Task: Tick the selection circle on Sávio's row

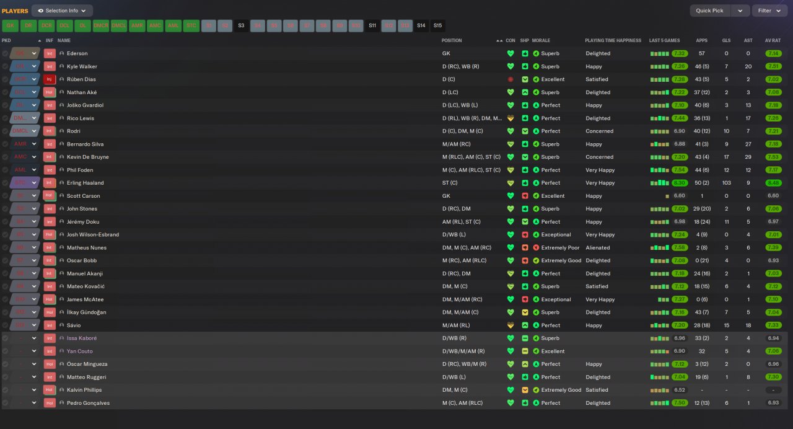Action: pos(5,325)
